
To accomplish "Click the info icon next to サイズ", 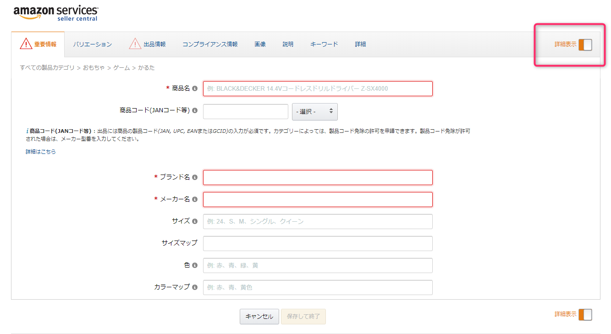I will click(195, 221).
